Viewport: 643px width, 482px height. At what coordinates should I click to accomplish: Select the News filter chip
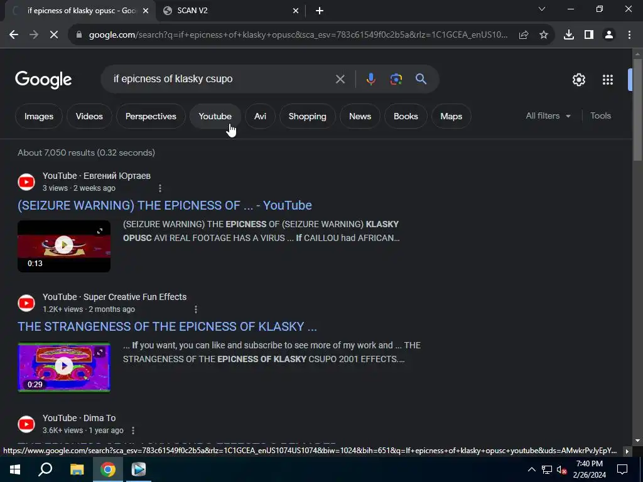pyautogui.click(x=360, y=116)
